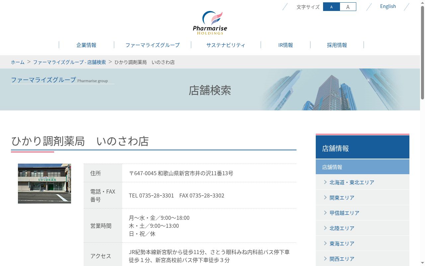This screenshot has width=425, height=266.
Task: Select the small font size A button
Action: click(331, 7)
